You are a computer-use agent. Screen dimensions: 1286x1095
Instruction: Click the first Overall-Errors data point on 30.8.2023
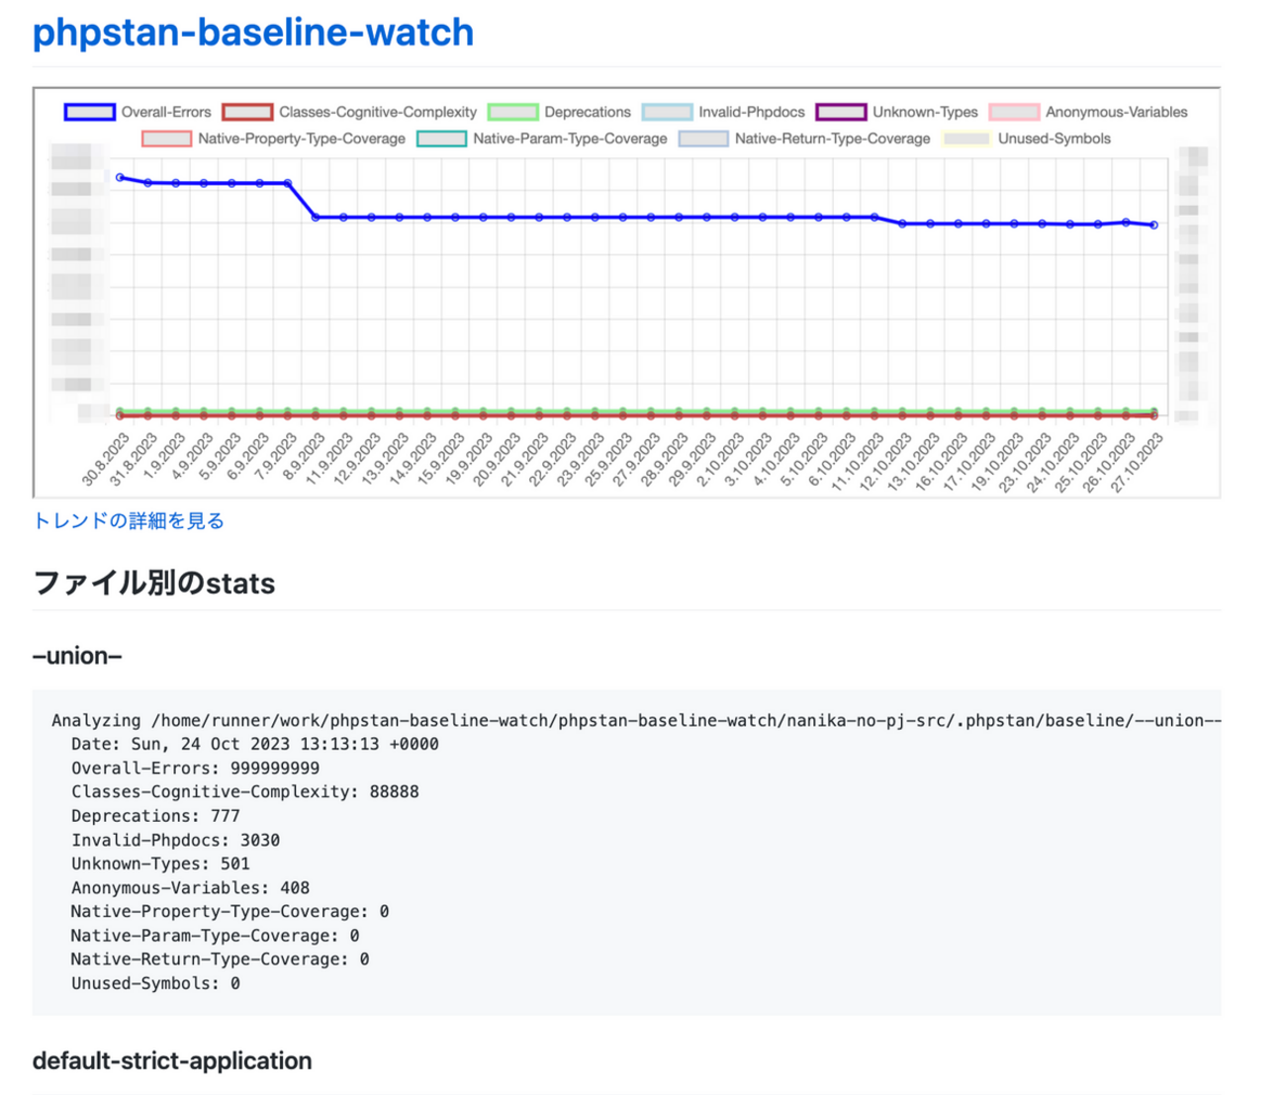(x=120, y=178)
